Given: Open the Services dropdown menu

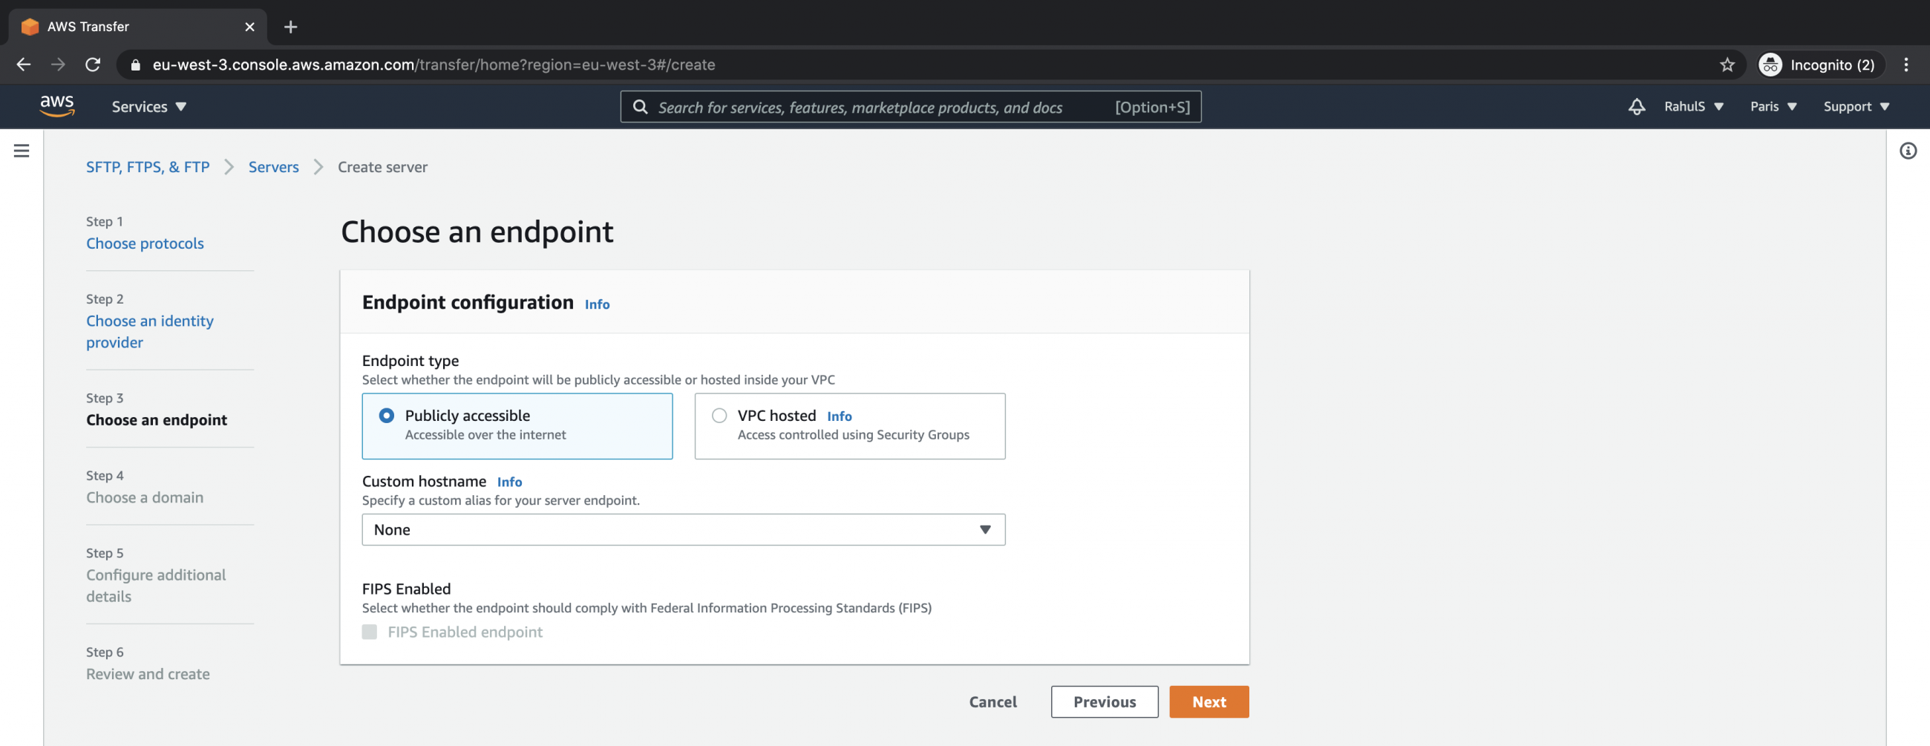Looking at the screenshot, I should (x=148, y=106).
